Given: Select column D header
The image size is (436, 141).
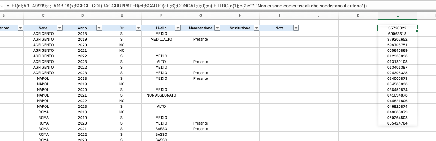Looking at the screenshot, I should pyautogui.click(x=82, y=16).
